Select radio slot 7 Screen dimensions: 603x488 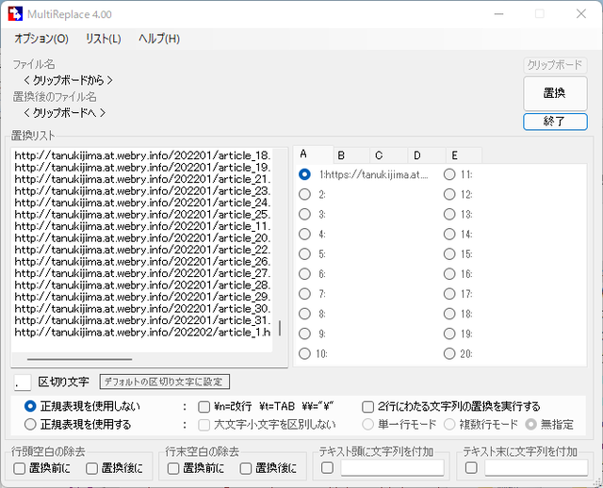coord(304,294)
